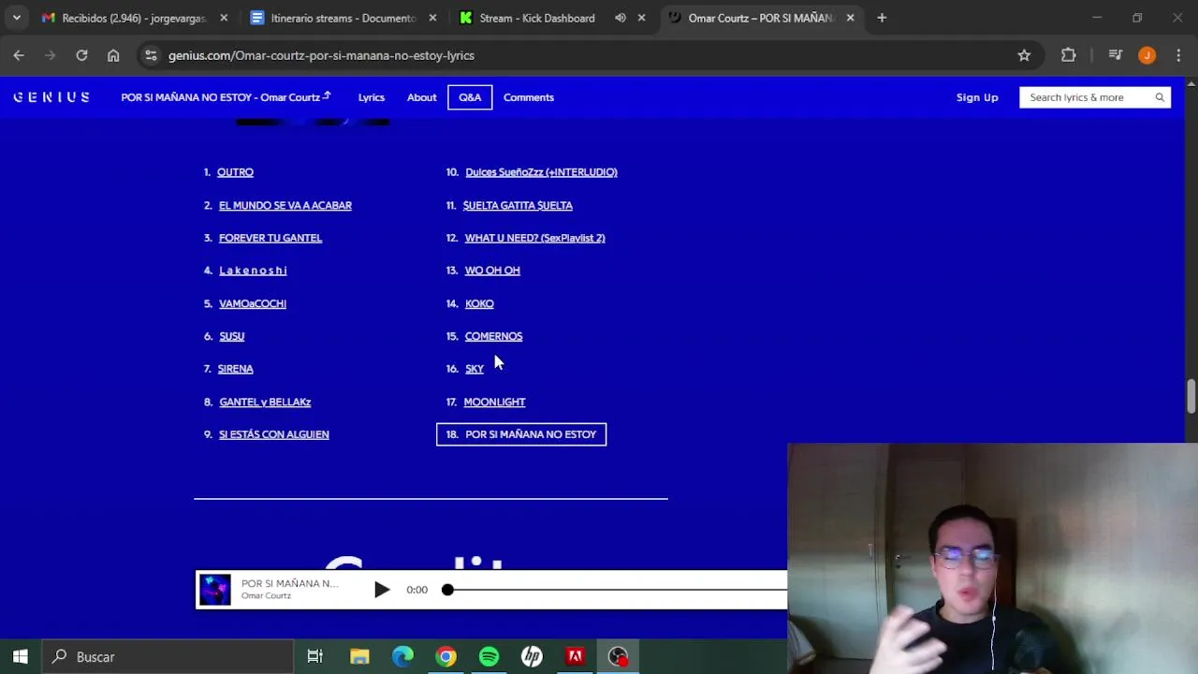Open track SI ESTÁS CON ALGUIEN

274,434
